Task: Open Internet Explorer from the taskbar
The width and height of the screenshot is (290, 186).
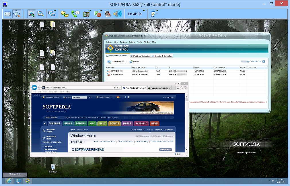Action: click(x=9, y=181)
